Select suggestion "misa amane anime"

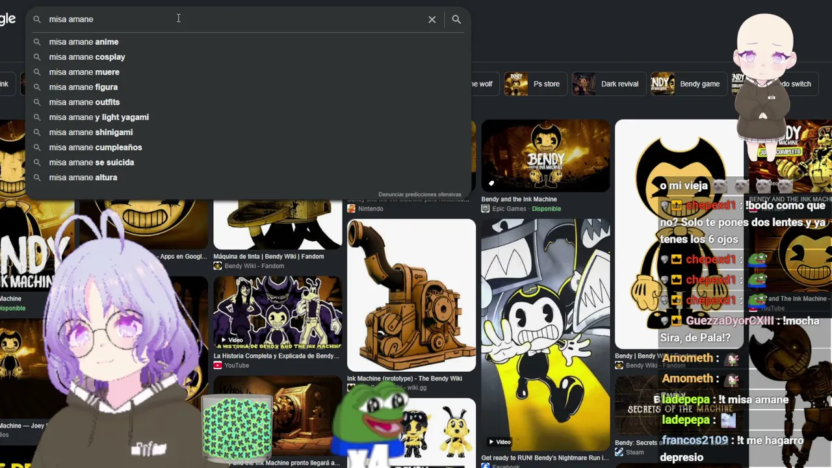point(247,42)
